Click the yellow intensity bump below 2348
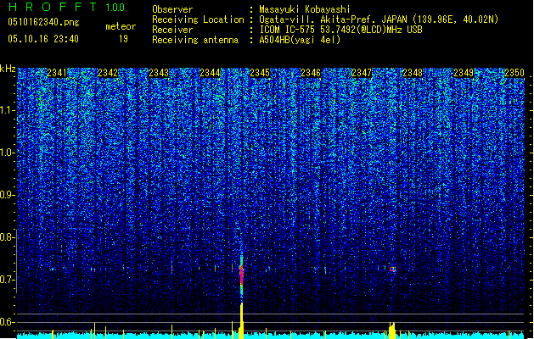This screenshot has width=534, height=339. [x=392, y=331]
